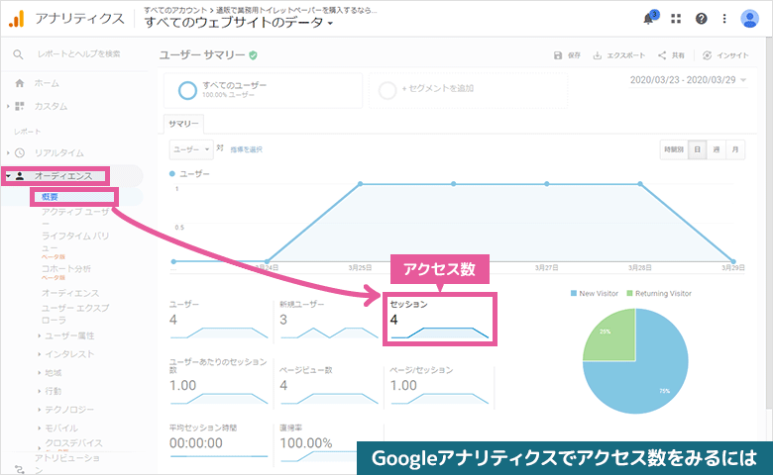
Task: Expand the ユーザー属性 submenu
Action: coord(39,335)
